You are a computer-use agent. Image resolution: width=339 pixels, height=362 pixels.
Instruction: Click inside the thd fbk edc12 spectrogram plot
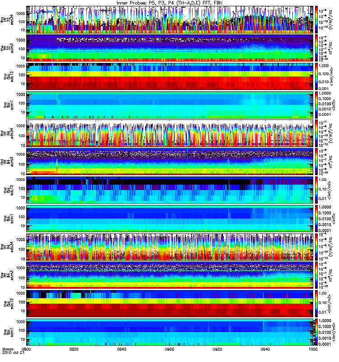click(169, 190)
